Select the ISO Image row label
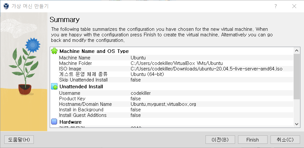The width and height of the screenshot is (304, 148). point(70,69)
